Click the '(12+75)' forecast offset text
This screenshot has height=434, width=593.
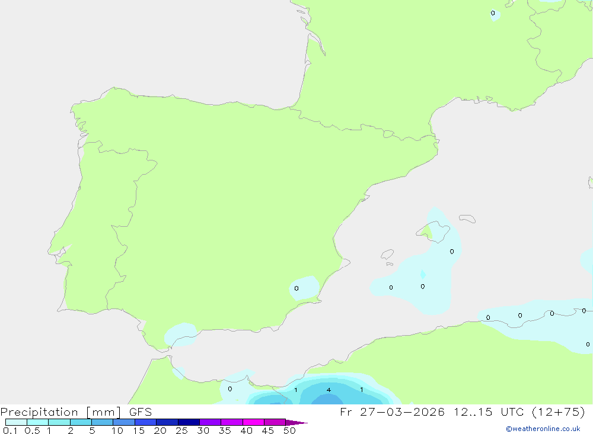click(x=558, y=412)
